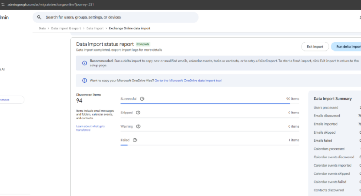Viewport: 361px width, 196px height.
Task: Open Microsoft OneDrive data import tool link
Action: click(x=188, y=81)
